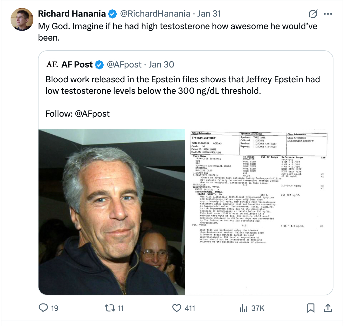Viewport: 352px width, 326px height.
Task: Like the post with heart icon
Action: tap(177, 308)
